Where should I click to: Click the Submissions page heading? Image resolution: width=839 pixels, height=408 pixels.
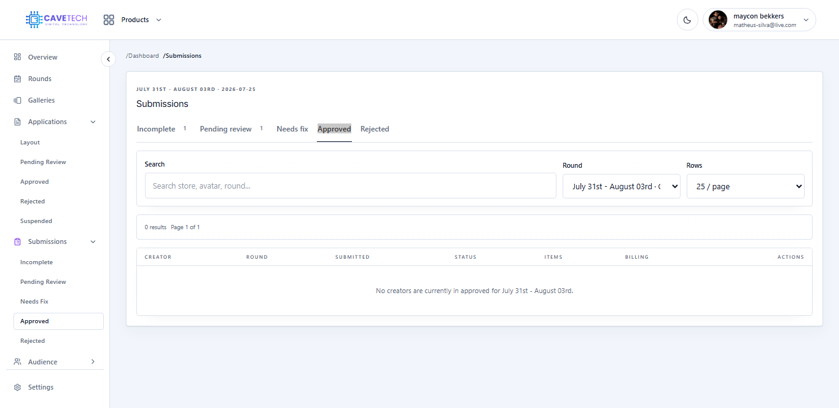[162, 104]
